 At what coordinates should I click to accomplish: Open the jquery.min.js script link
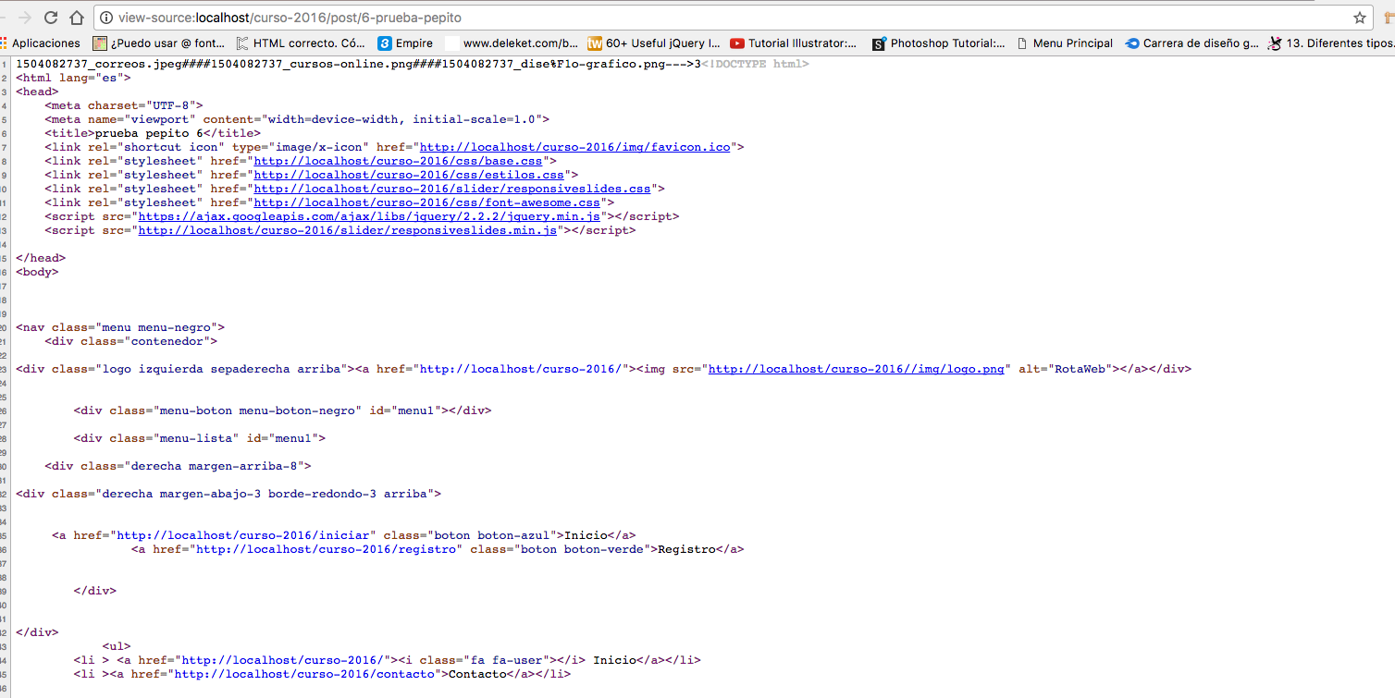pos(370,216)
